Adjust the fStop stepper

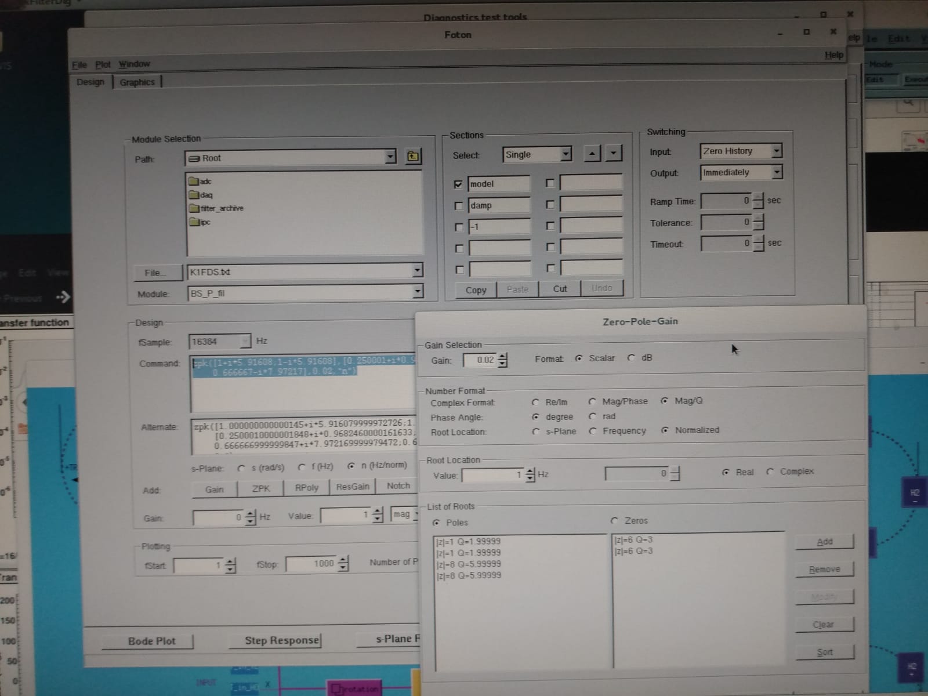343,563
